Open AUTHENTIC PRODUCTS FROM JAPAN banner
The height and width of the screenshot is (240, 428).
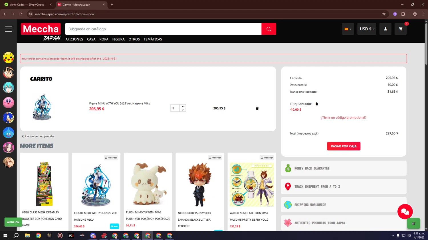coord(344,223)
